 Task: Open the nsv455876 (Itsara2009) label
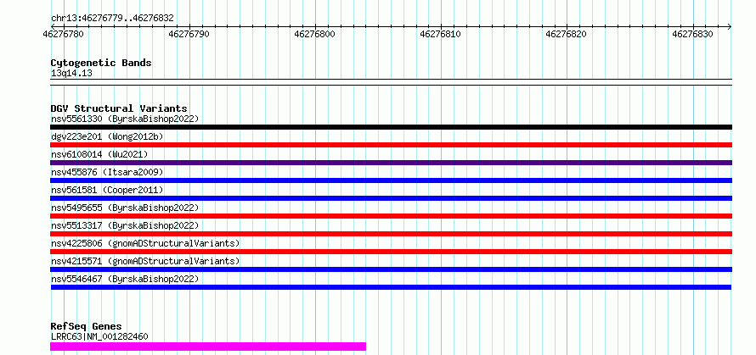107,172
